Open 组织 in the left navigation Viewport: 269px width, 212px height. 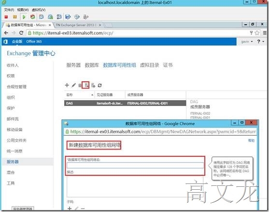(11, 97)
